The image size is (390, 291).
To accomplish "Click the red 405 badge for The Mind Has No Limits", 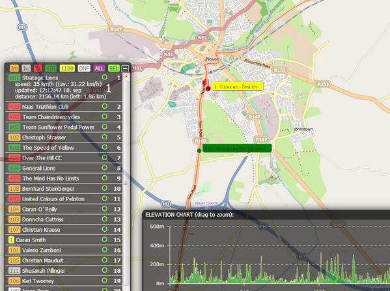I will 14,178.
